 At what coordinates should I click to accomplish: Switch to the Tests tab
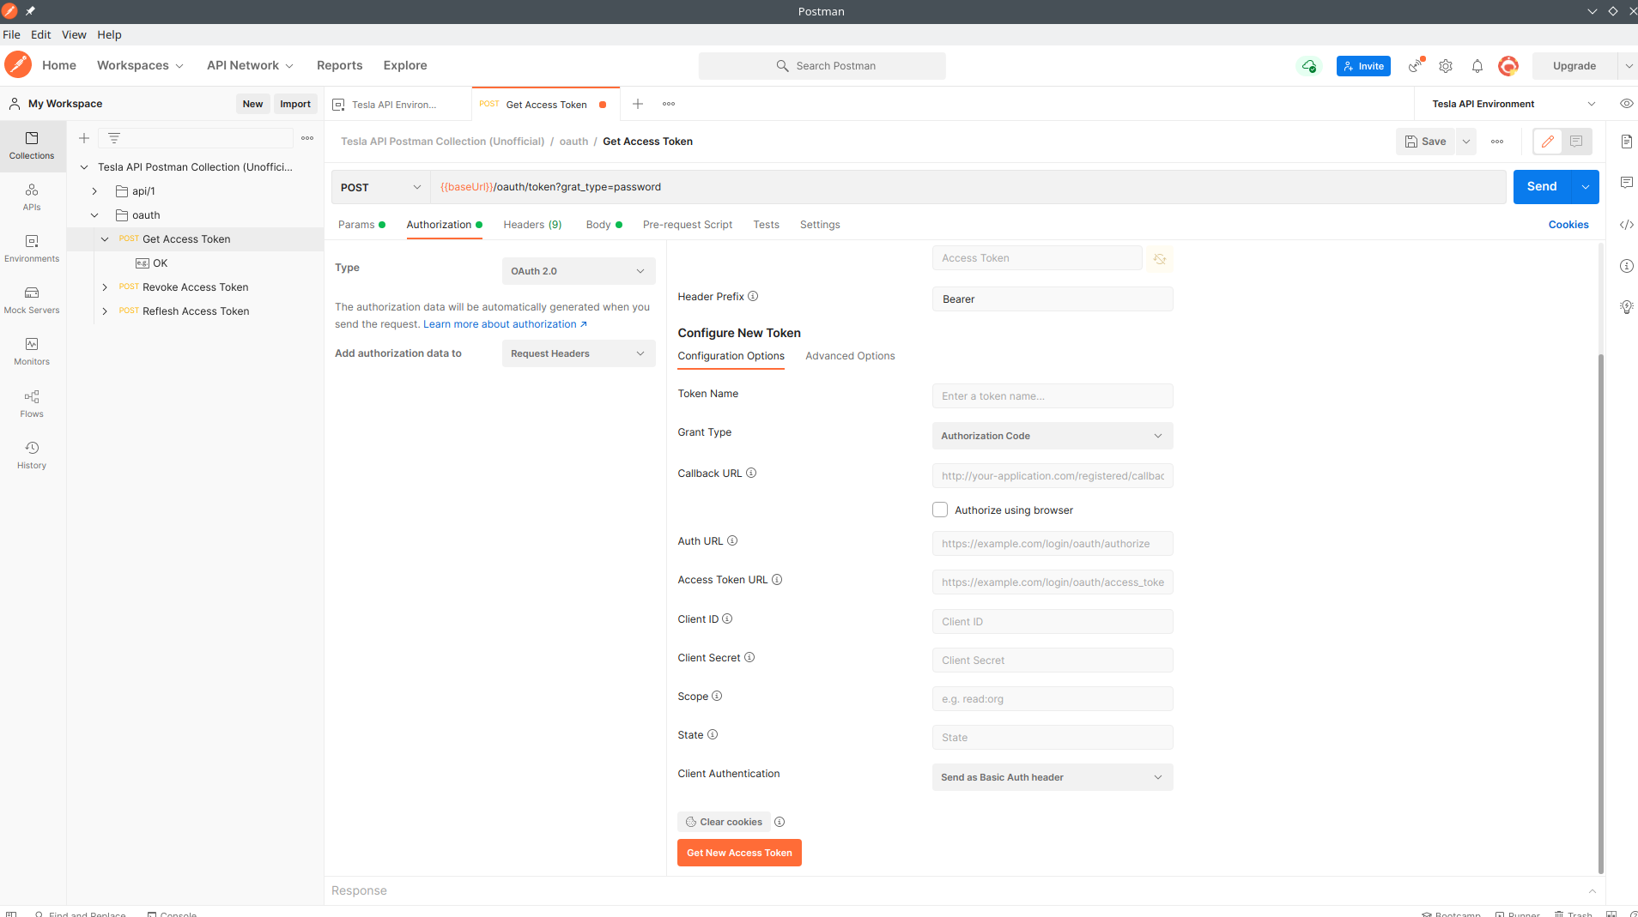pos(767,225)
